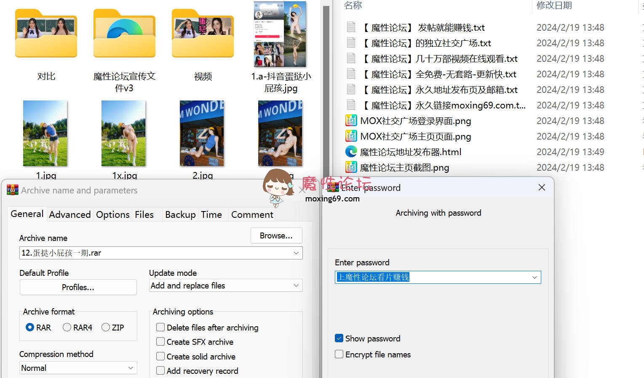Click WinRAR icon in Archive name dialog title

[13, 190]
